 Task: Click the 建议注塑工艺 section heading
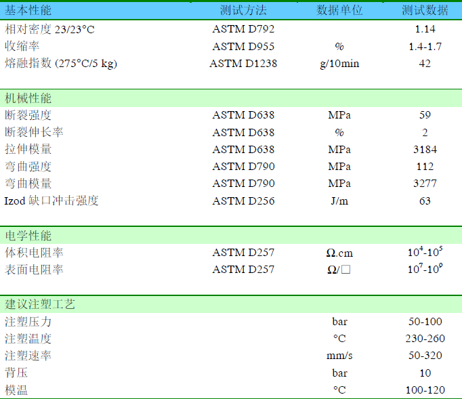click(40, 304)
